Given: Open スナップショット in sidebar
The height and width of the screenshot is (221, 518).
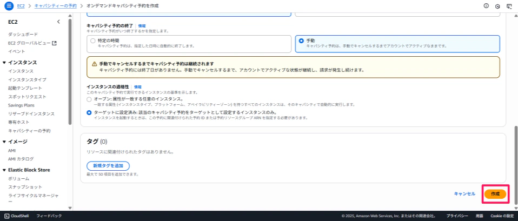Looking at the screenshot, I should click(x=25, y=187).
